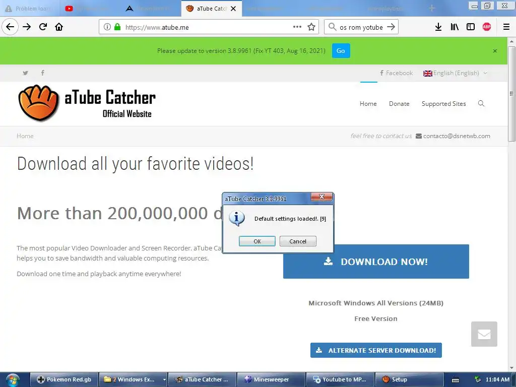Reload the current page
The height and width of the screenshot is (387, 516).
43,27
